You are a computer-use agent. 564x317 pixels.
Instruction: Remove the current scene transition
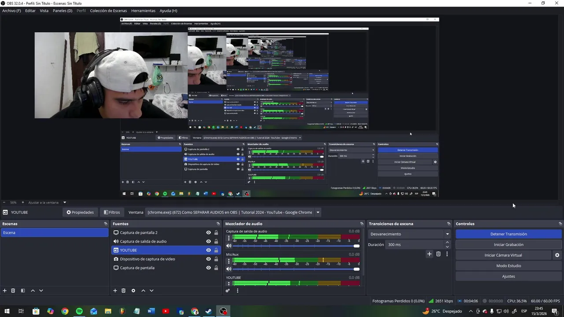[x=438, y=254]
